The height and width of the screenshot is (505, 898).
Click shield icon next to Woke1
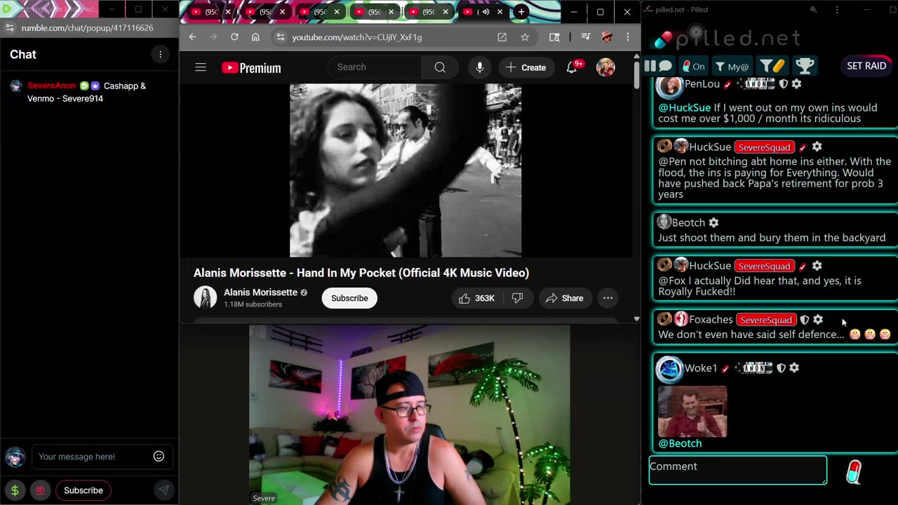pyautogui.click(x=781, y=368)
